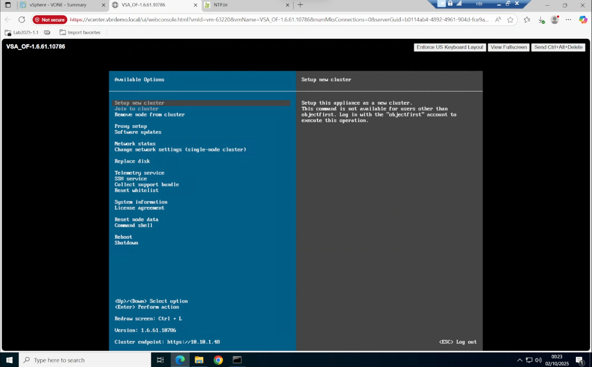The image size is (592, 367).
Task: Open the Lab2025-1.1 favorites folder
Action: [x=22, y=32]
